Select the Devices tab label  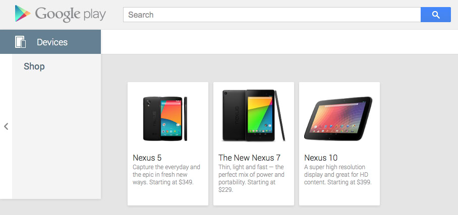52,42
